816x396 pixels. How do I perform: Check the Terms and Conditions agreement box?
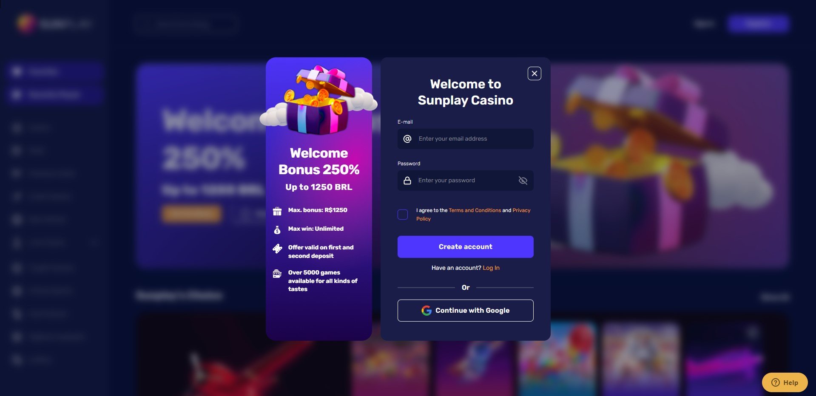tap(403, 214)
